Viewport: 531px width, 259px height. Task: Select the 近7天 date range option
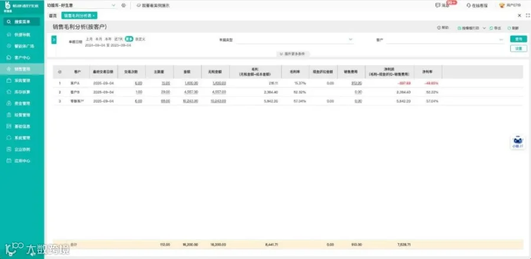tap(119, 40)
